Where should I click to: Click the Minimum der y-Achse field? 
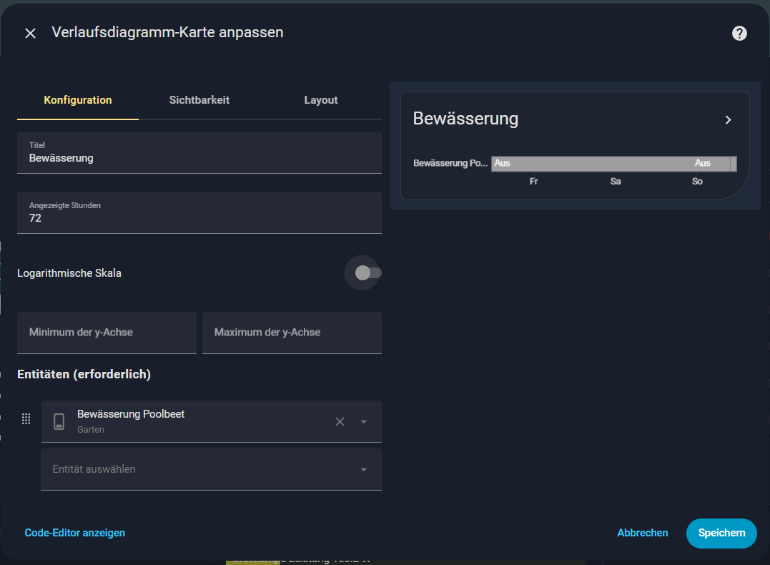point(107,333)
